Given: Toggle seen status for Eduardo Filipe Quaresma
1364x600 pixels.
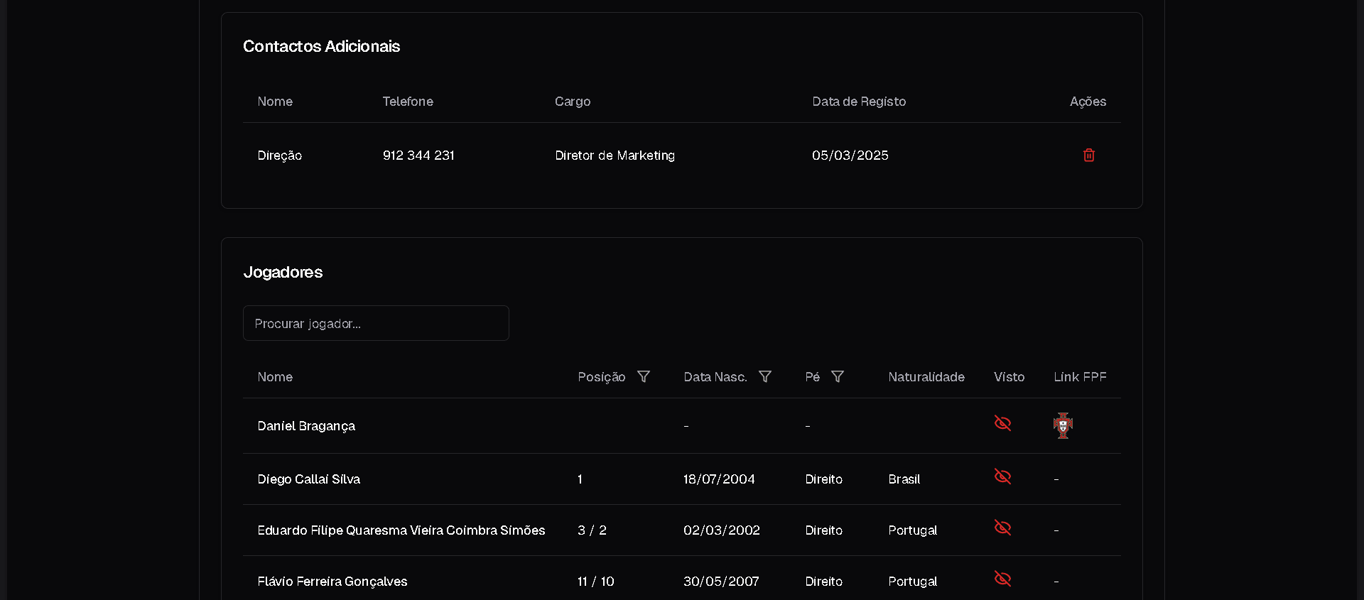Looking at the screenshot, I should pyautogui.click(x=1002, y=528).
